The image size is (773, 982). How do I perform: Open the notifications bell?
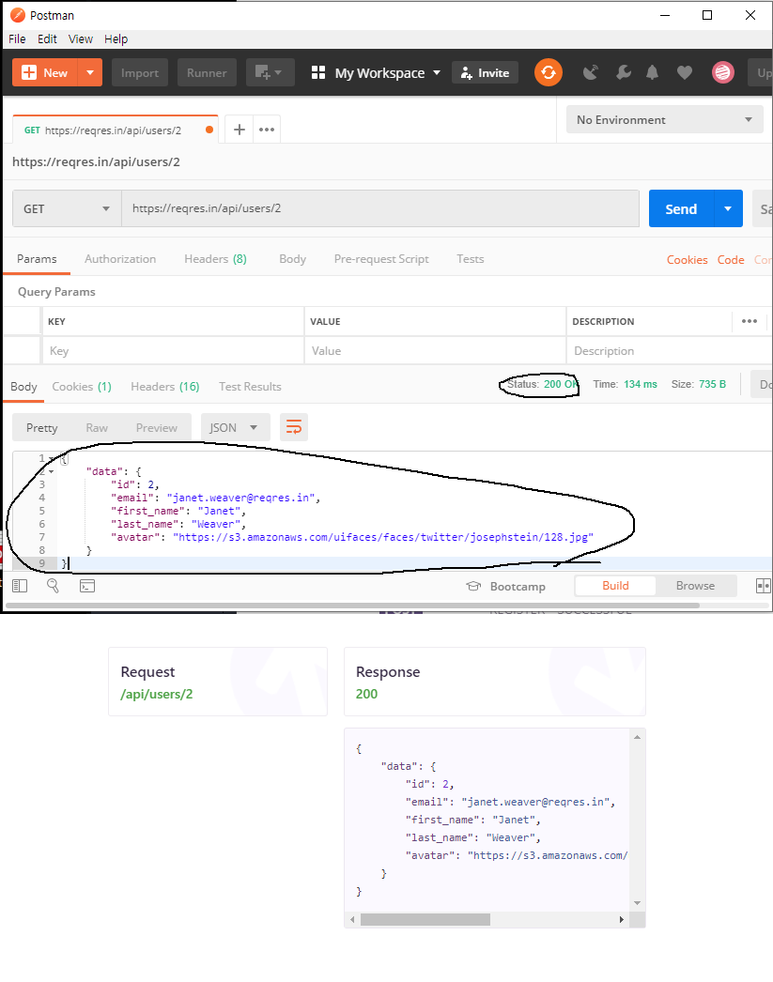point(652,72)
